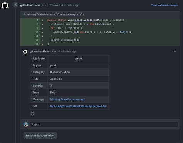Click the user avatar beside reply box
183x143 pixels.
[x=26, y=124]
